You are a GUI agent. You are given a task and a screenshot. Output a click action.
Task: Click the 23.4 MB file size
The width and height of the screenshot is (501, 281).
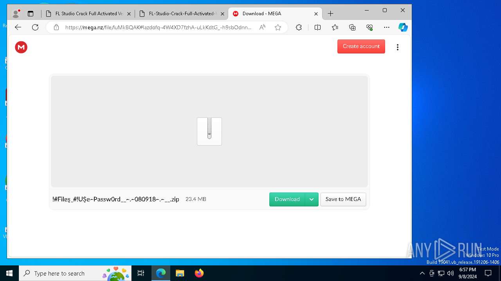point(196,199)
